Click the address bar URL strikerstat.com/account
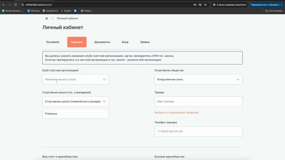Image resolution: width=285 pixels, height=160 pixels. (x=39, y=5)
